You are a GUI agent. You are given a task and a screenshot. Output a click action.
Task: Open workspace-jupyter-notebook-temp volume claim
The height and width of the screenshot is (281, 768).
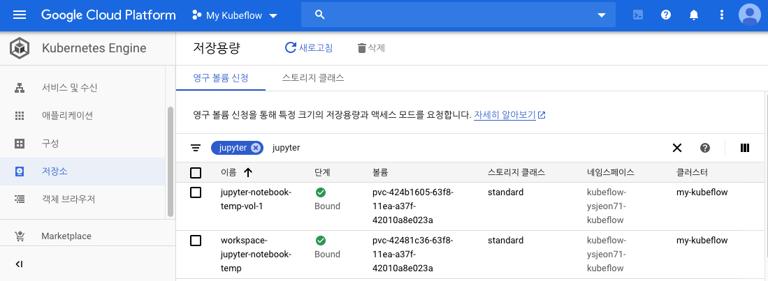point(256,254)
